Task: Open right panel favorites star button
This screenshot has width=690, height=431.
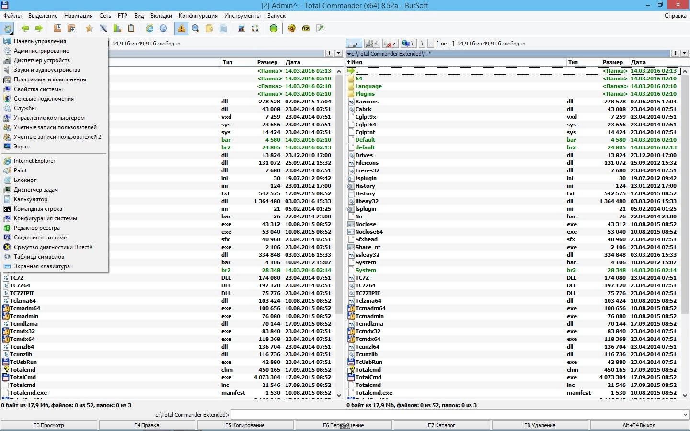Action: (x=675, y=53)
